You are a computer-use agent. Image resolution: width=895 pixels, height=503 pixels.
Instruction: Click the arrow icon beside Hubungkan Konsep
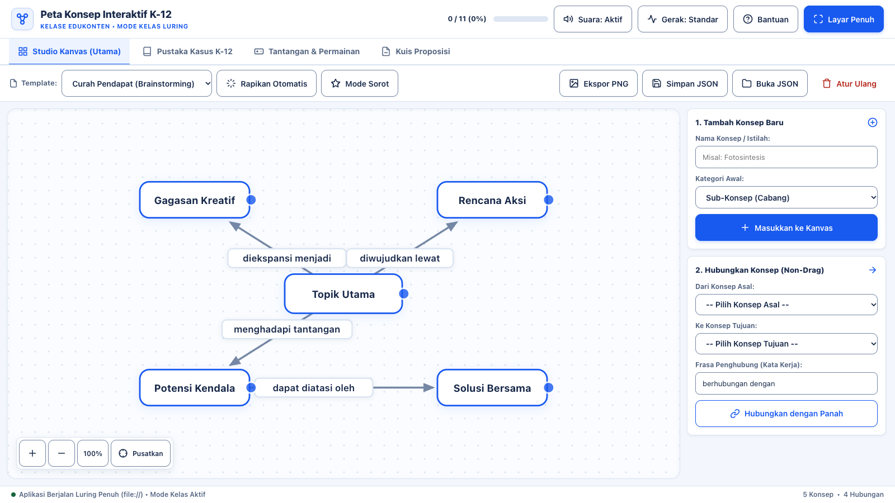[872, 270]
